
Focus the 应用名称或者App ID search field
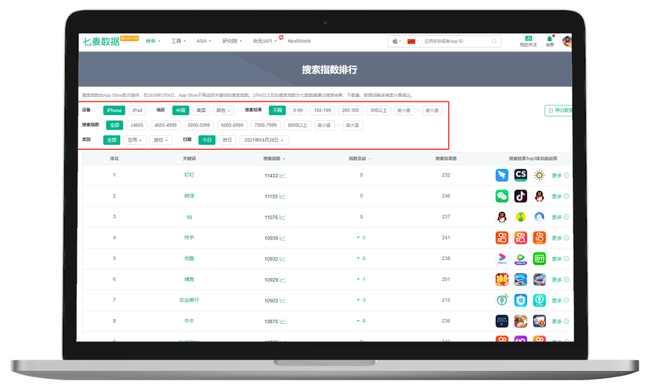pyautogui.click(x=456, y=41)
